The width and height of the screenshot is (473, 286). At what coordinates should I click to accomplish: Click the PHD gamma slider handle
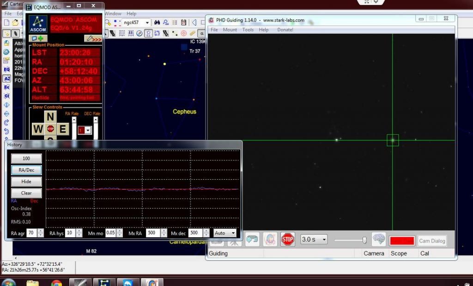(x=364, y=239)
